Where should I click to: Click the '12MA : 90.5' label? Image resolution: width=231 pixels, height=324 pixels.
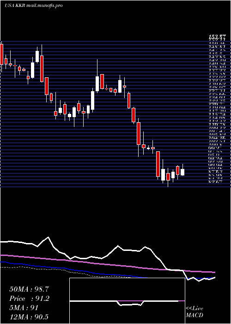coord(29,317)
